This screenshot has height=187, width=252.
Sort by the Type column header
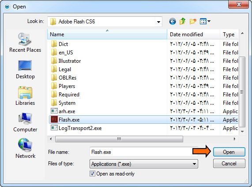229,34
